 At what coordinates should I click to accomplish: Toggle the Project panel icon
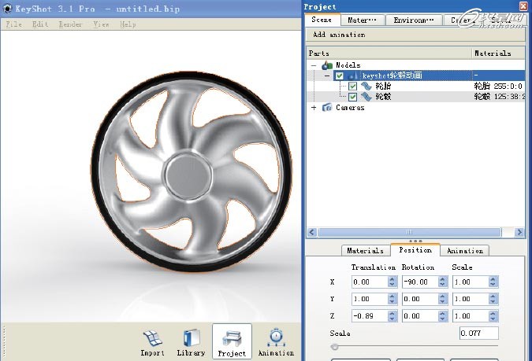[x=232, y=338]
